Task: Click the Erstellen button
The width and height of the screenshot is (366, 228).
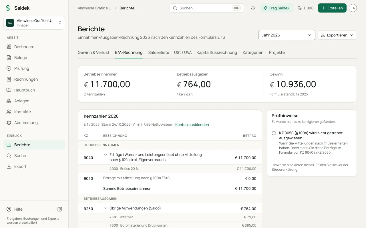Action: point(332,8)
